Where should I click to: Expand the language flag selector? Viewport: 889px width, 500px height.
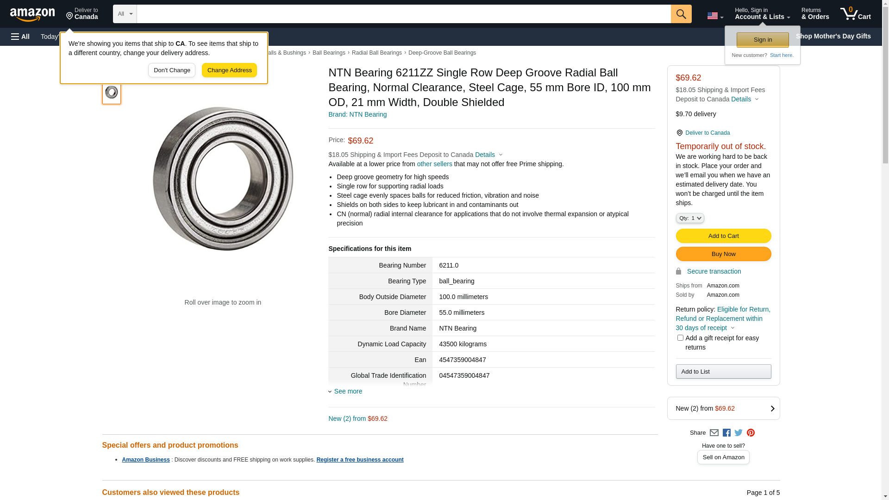tap(715, 16)
